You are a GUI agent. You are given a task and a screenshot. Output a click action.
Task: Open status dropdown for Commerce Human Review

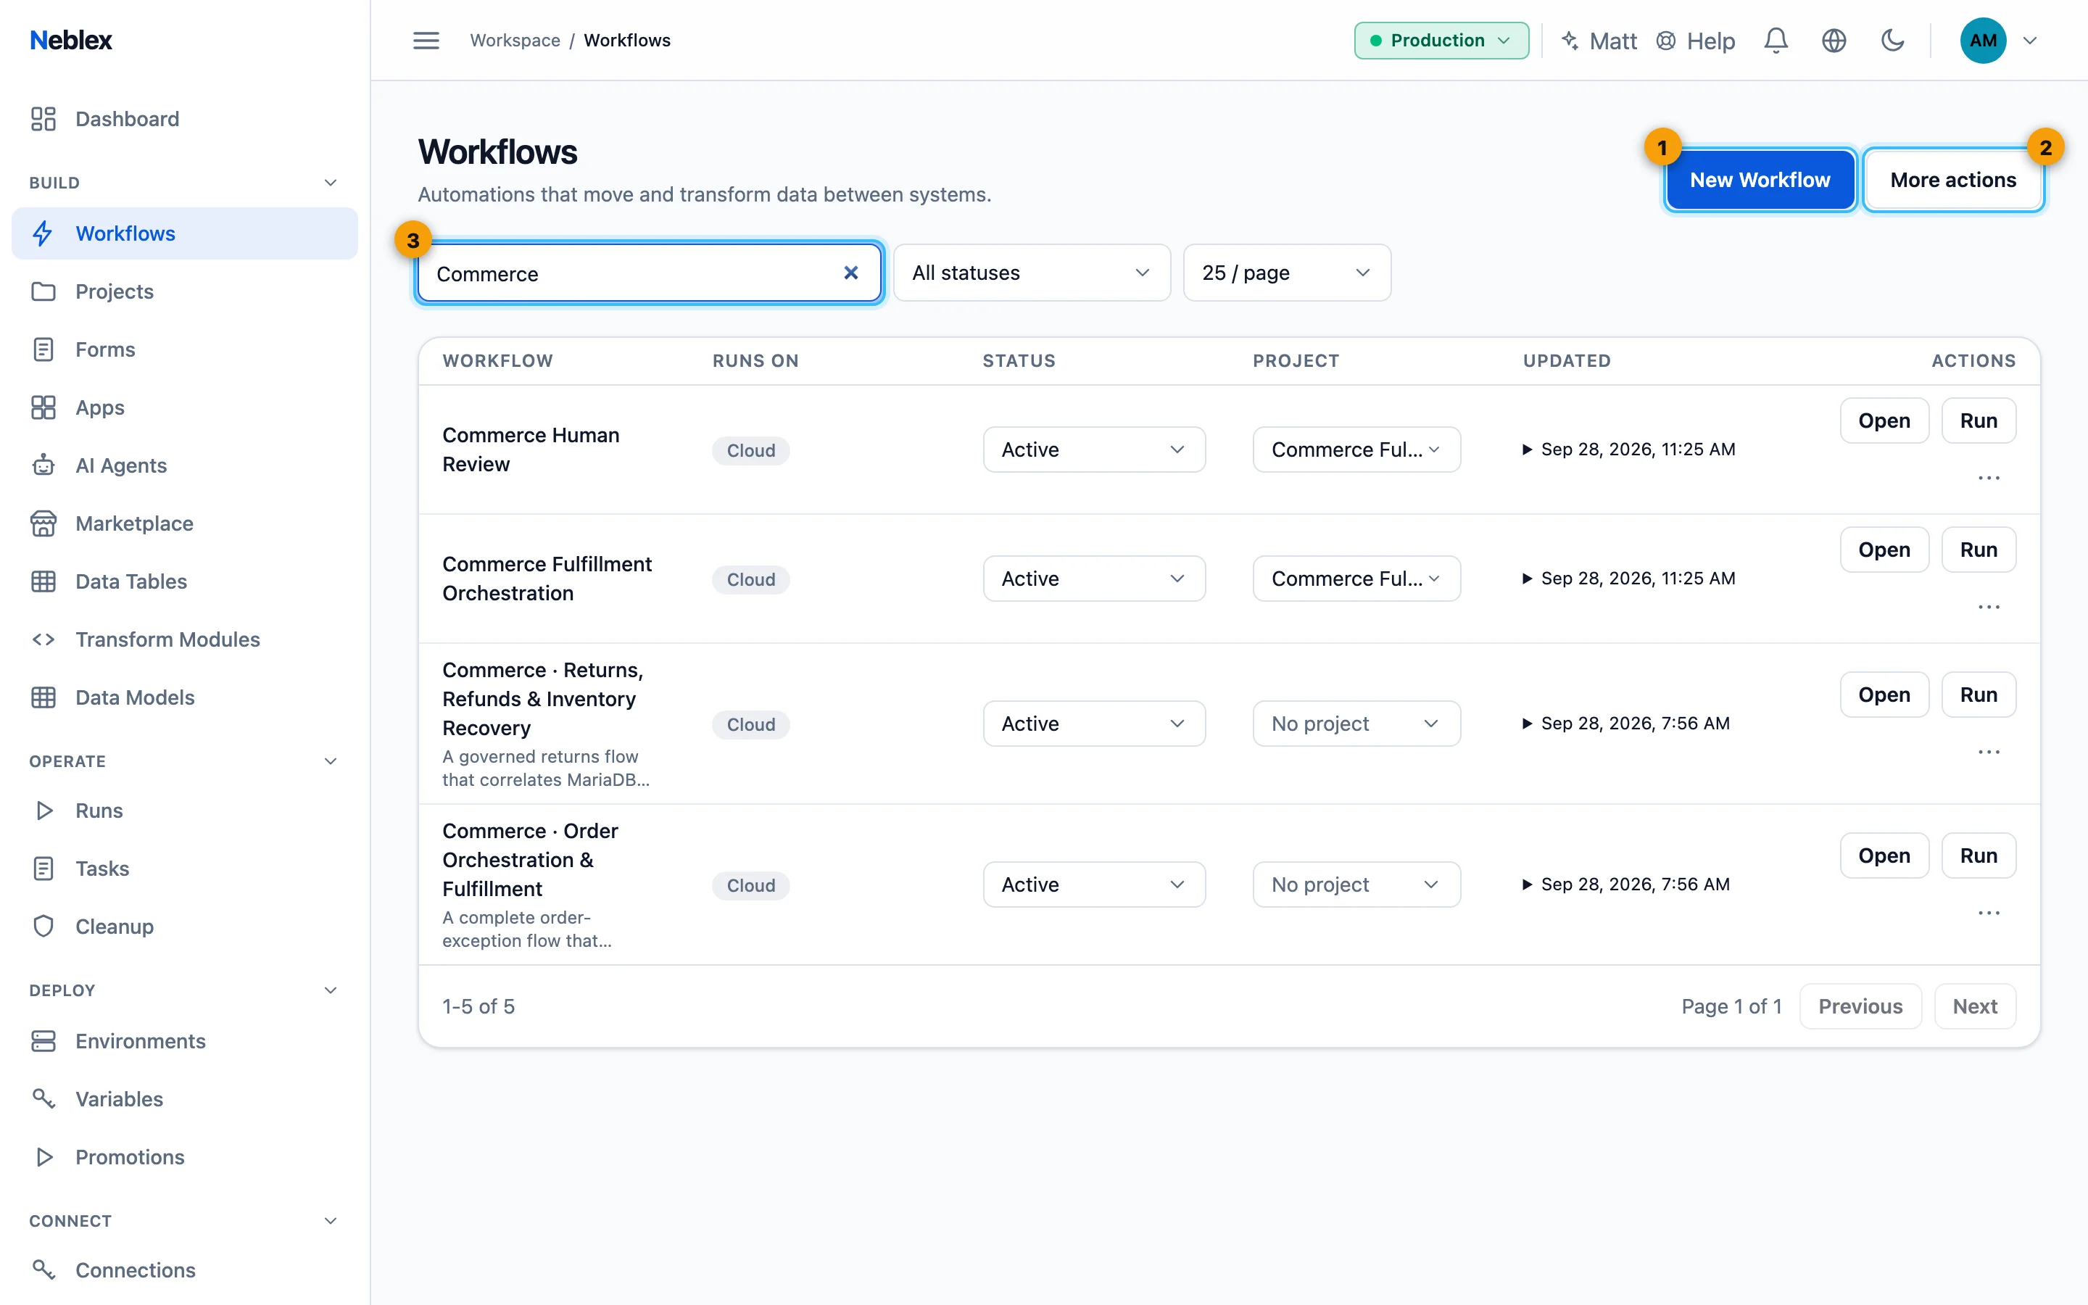pos(1094,449)
